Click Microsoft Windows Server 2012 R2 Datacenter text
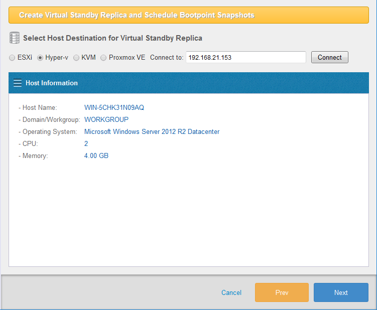The image size is (377, 310). pyautogui.click(x=152, y=131)
